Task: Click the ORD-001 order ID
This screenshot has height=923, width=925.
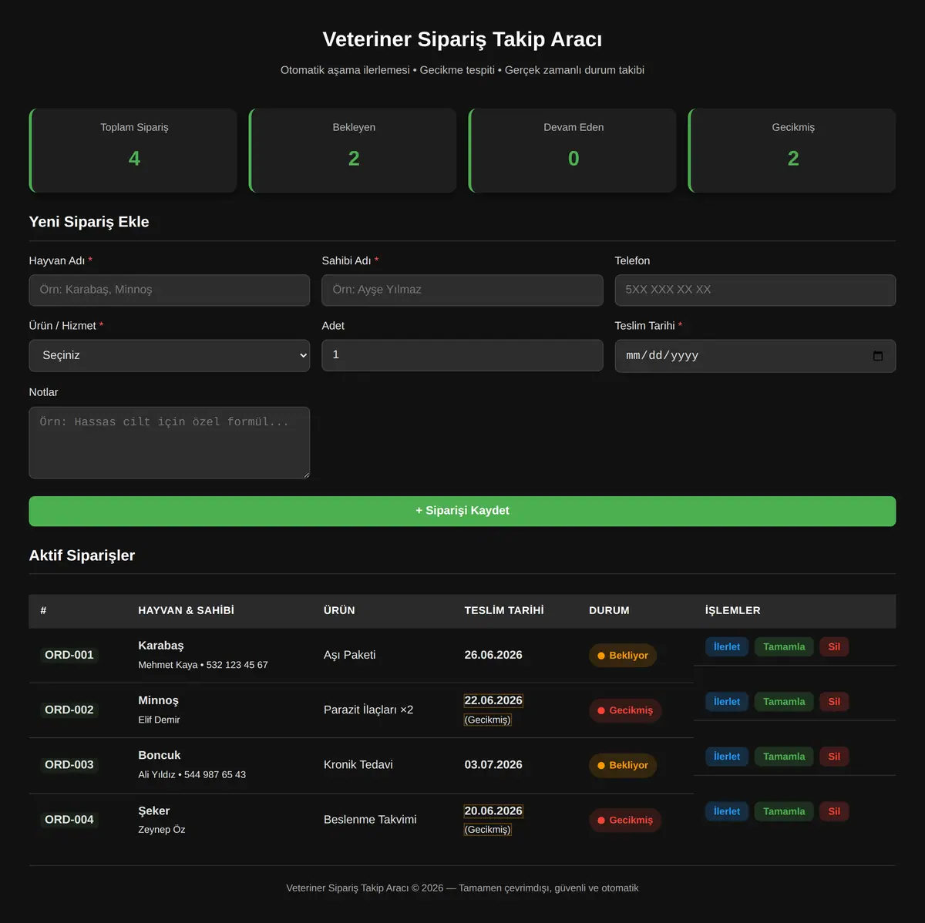Action: (69, 655)
